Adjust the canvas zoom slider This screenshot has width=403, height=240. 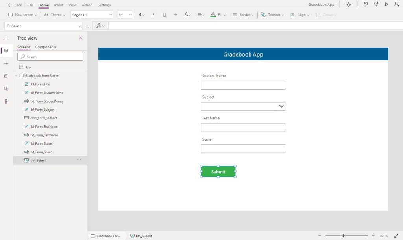click(343, 235)
